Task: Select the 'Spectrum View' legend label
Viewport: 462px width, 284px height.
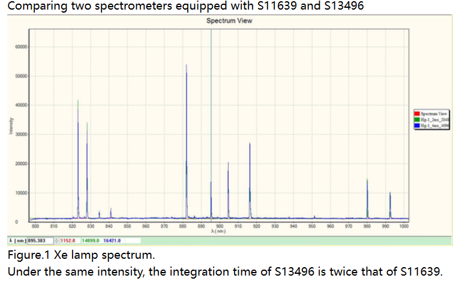Action: 434,113
